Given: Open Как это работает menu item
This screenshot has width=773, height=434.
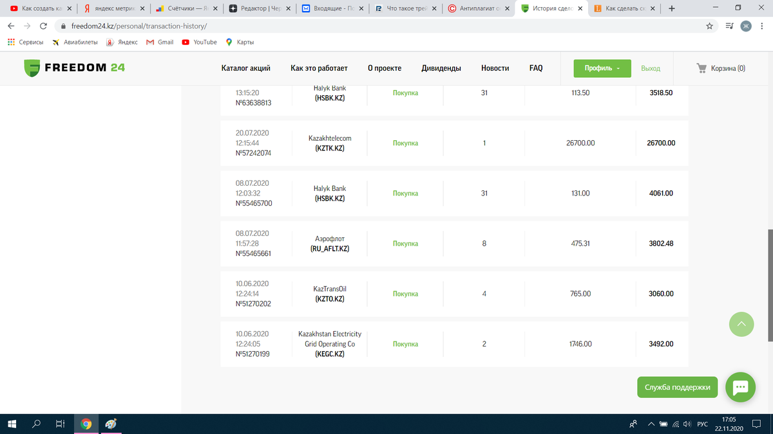Looking at the screenshot, I should pyautogui.click(x=319, y=68).
